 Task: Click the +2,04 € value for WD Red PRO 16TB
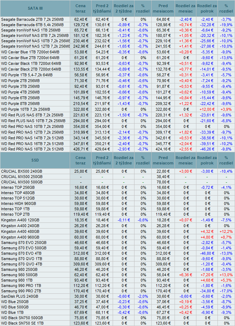coord(185,144)
